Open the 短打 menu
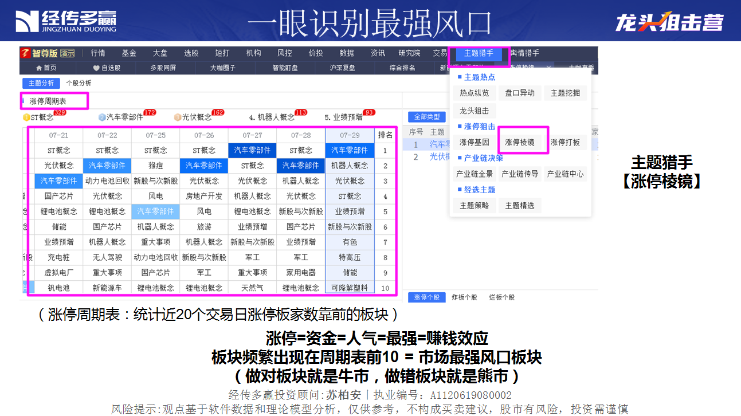 tap(222, 53)
